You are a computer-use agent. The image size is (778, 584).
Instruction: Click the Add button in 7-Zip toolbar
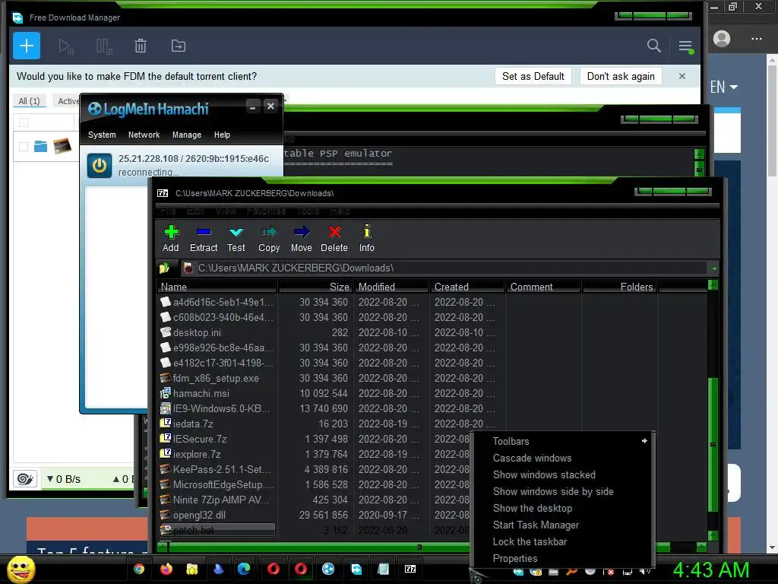point(171,238)
